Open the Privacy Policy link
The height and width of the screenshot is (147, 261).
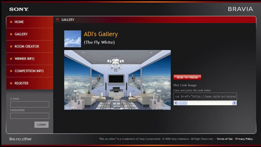coord(244,139)
